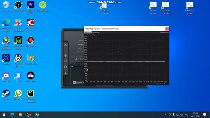Click the Afterburner info (i) sidebar icon
Screen dimensions: 210x118
tap(66, 55)
